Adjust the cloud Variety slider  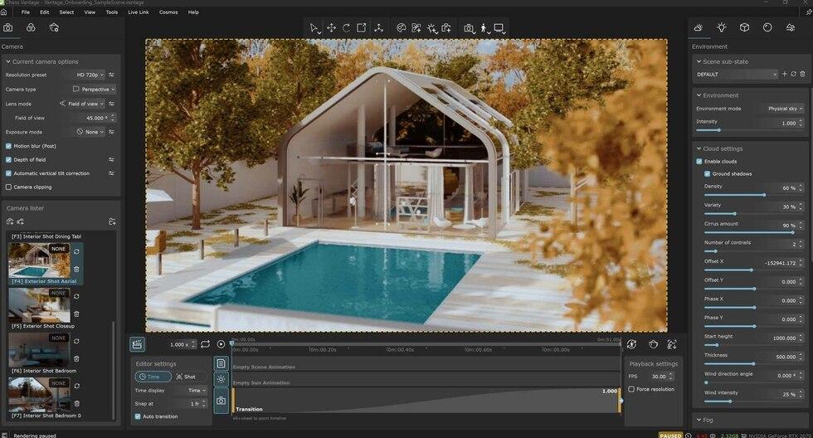pos(753,213)
